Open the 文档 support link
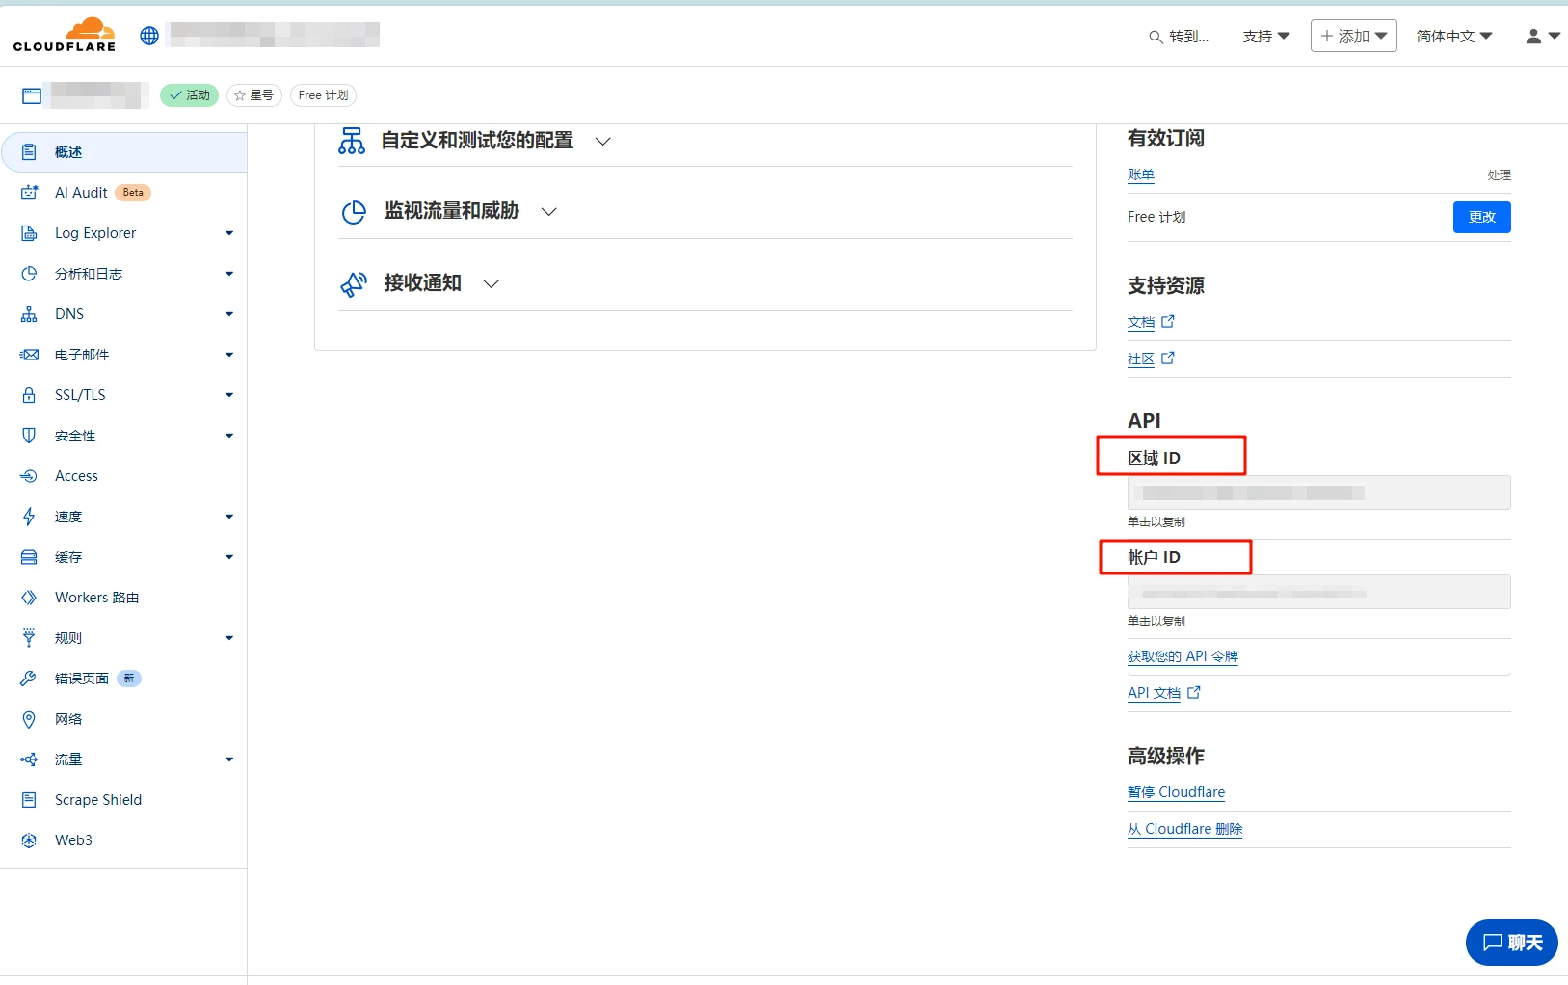Viewport: 1568px width, 985px height. click(1151, 322)
